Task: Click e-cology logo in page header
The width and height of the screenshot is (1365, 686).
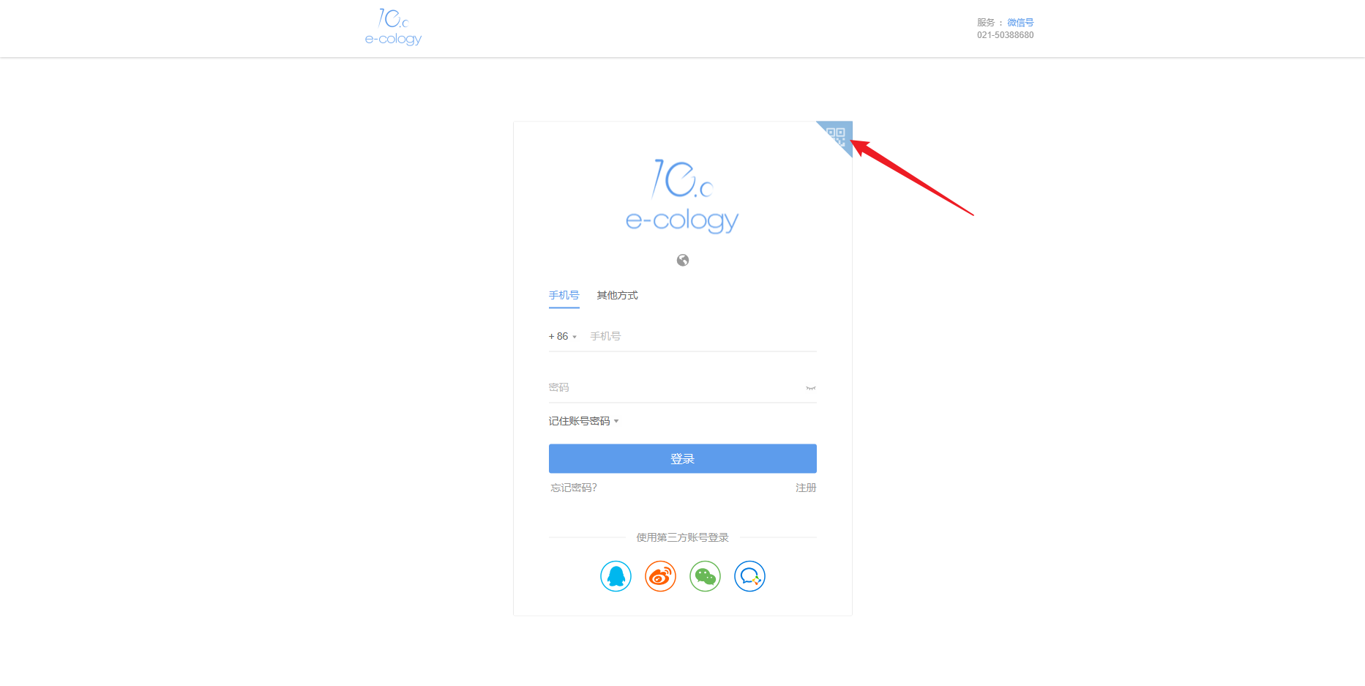Action: point(393,27)
